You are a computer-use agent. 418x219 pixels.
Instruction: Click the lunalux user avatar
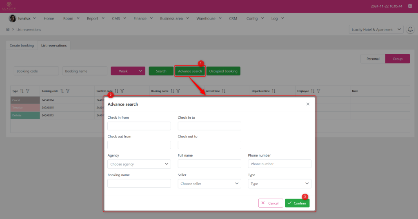(13, 18)
